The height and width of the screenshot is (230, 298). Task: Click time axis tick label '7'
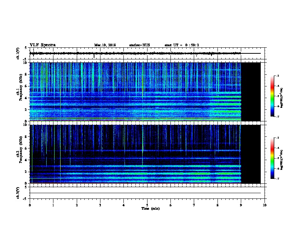click(194, 205)
